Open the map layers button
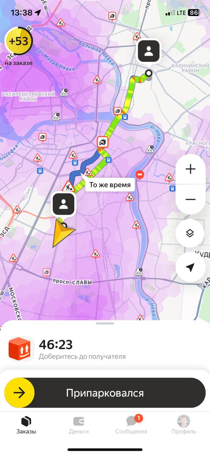The width and height of the screenshot is (210, 455). point(190,233)
